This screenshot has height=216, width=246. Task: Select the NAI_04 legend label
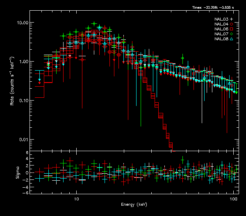[x=221, y=24]
